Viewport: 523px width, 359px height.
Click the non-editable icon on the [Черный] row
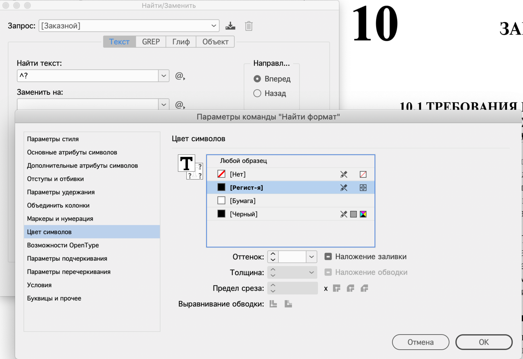coord(344,214)
